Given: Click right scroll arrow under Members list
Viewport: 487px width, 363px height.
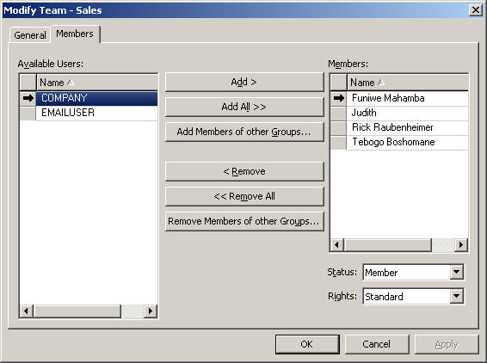Looking at the screenshot, I should [461, 245].
